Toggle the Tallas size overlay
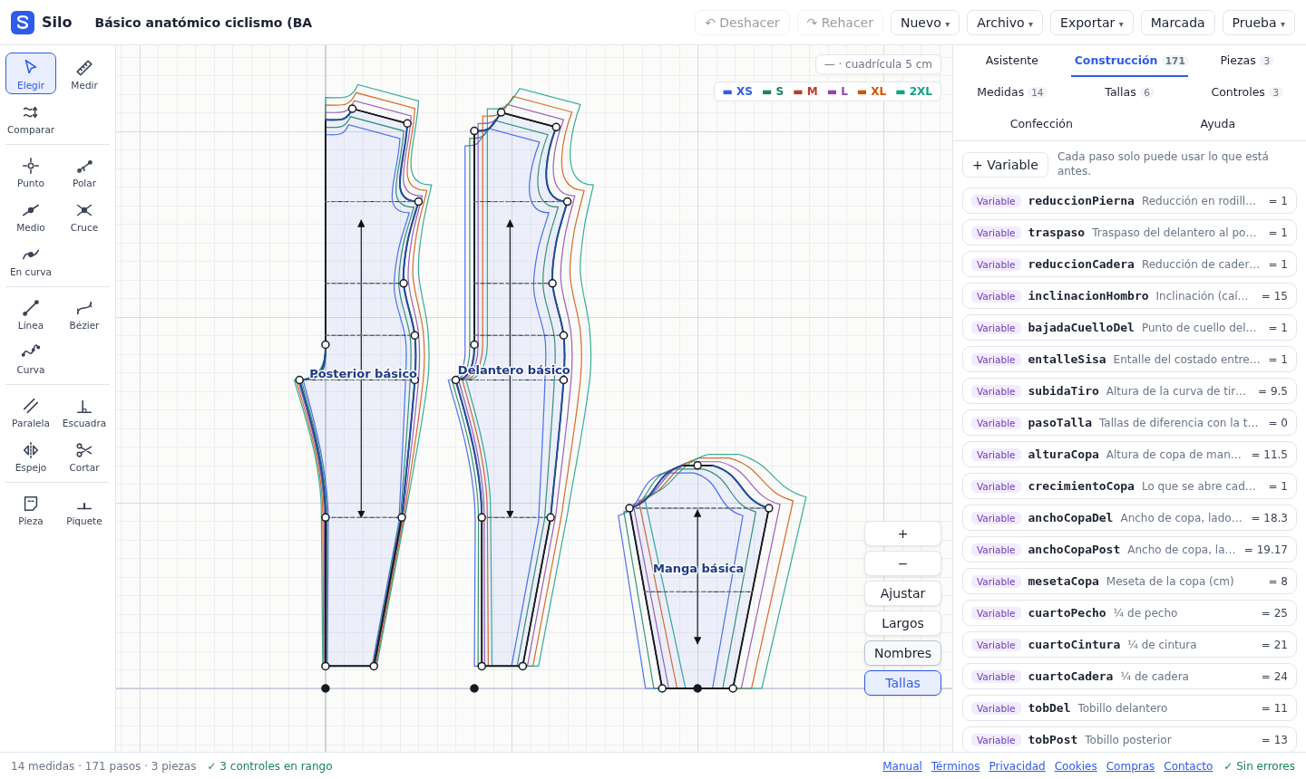This screenshot has height=779, width=1306. 902,683
